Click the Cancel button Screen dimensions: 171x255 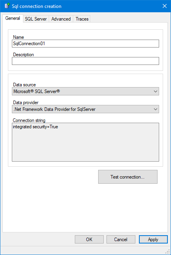(121, 240)
